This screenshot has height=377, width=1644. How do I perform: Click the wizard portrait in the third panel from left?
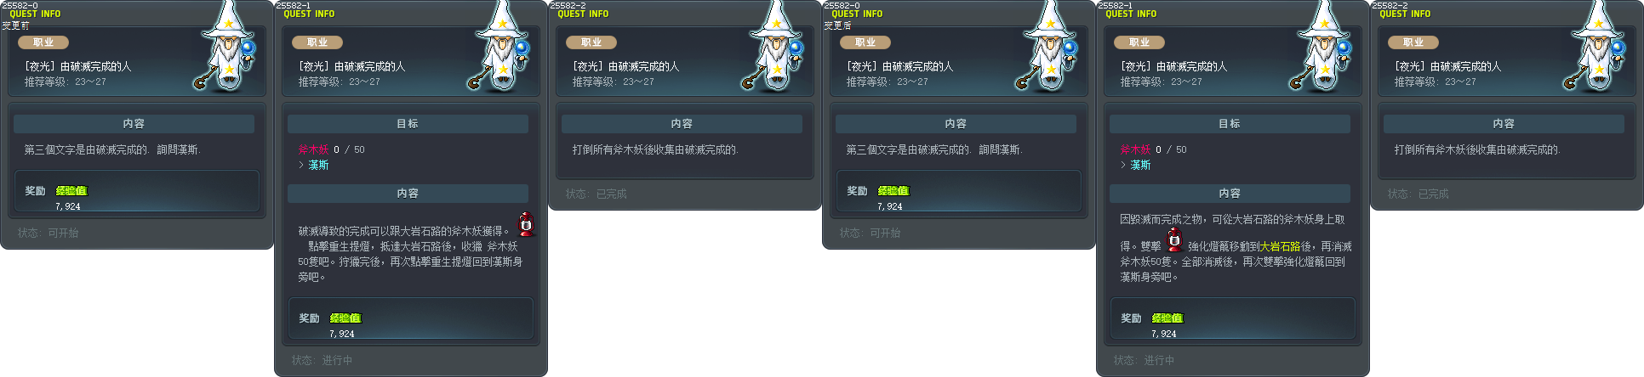[x=773, y=47]
